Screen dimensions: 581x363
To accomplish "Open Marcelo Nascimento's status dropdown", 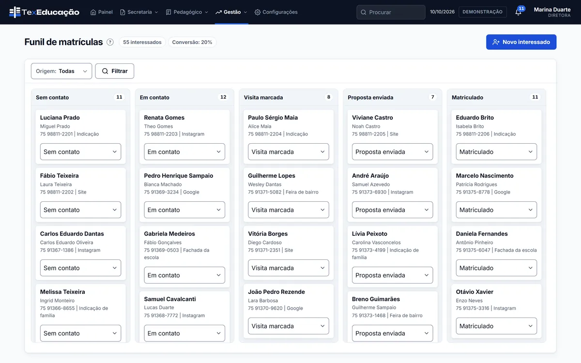I will pos(496,210).
